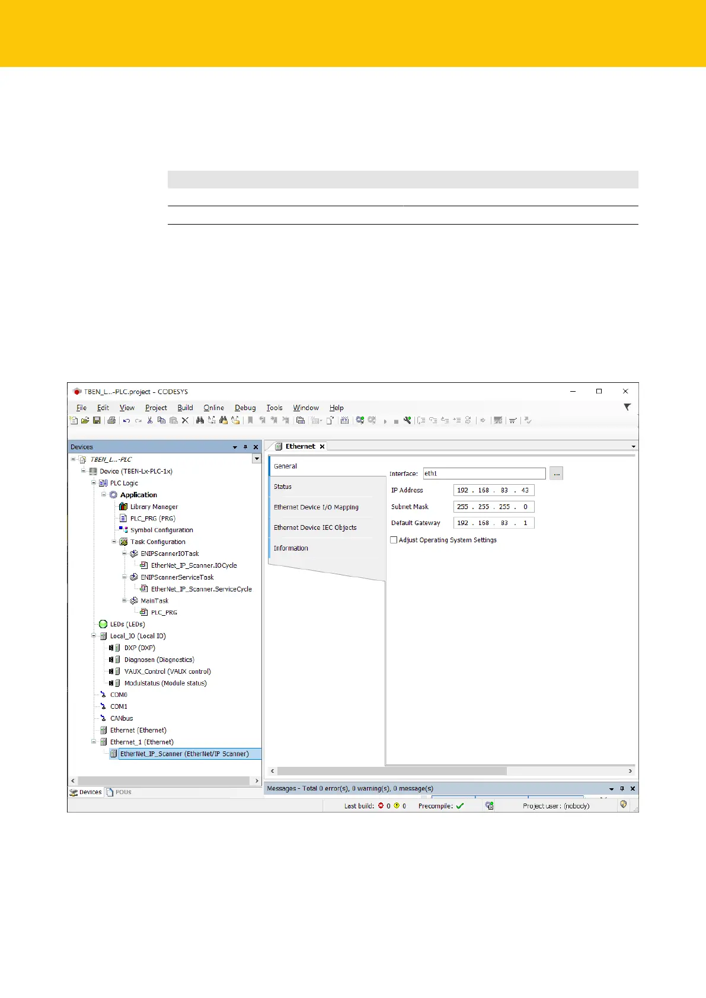
Task: Close the Ethernet editor tab
Action: click(322, 446)
